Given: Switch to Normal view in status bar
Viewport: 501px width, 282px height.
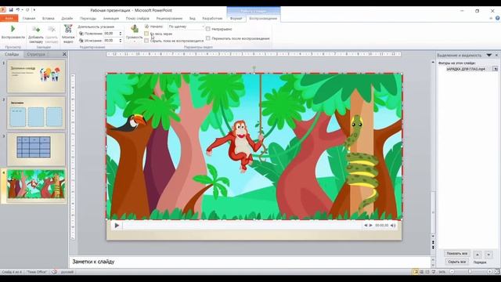Looking at the screenshot, I should [415, 272].
